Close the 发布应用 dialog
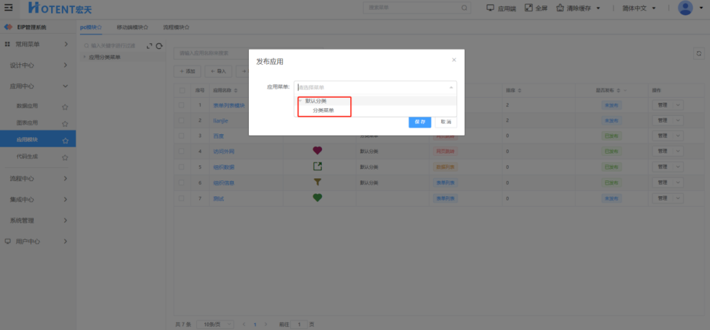The image size is (710, 330). coord(454,60)
